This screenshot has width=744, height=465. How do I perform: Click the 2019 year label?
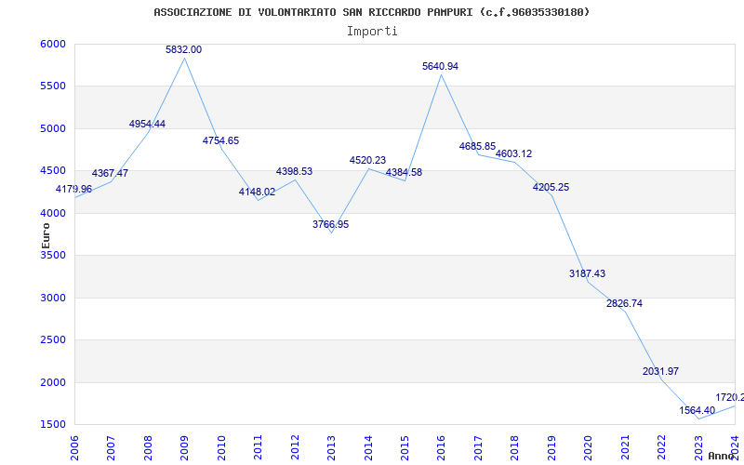(x=551, y=447)
